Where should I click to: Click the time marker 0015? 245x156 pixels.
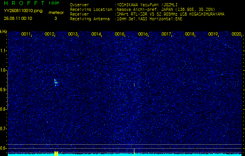pos(119,34)
